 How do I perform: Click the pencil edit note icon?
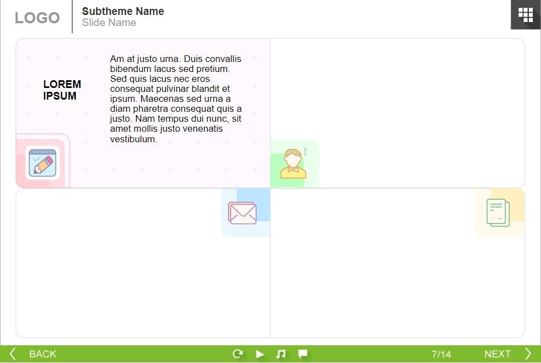pos(43,163)
